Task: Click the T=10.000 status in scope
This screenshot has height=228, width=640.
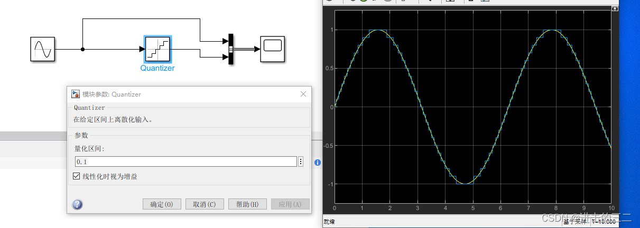Action: (604, 222)
